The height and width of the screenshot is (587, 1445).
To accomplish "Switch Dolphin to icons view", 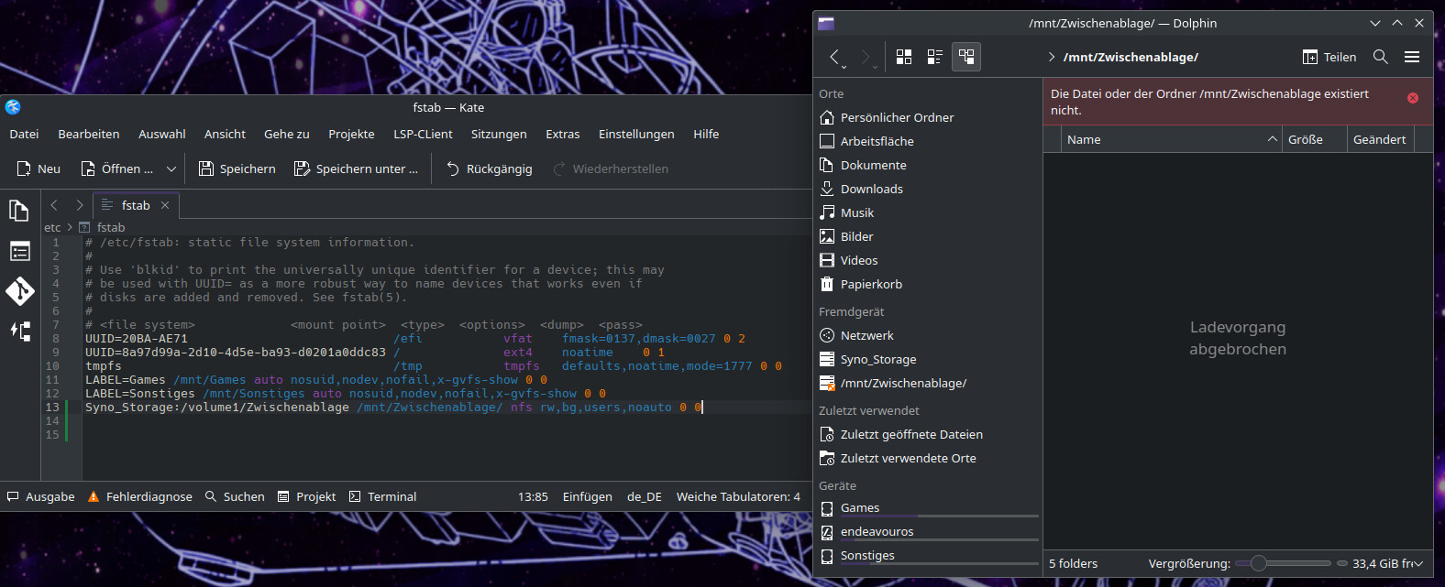I will tap(904, 57).
